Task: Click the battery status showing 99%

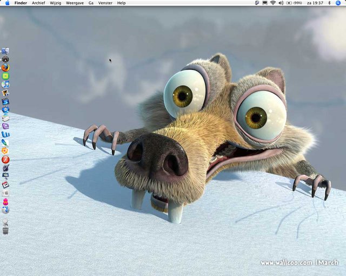Action: [x=294, y=3]
